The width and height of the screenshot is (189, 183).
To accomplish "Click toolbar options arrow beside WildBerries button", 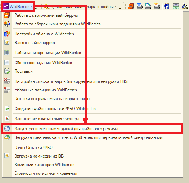I will click(x=36, y=9).
